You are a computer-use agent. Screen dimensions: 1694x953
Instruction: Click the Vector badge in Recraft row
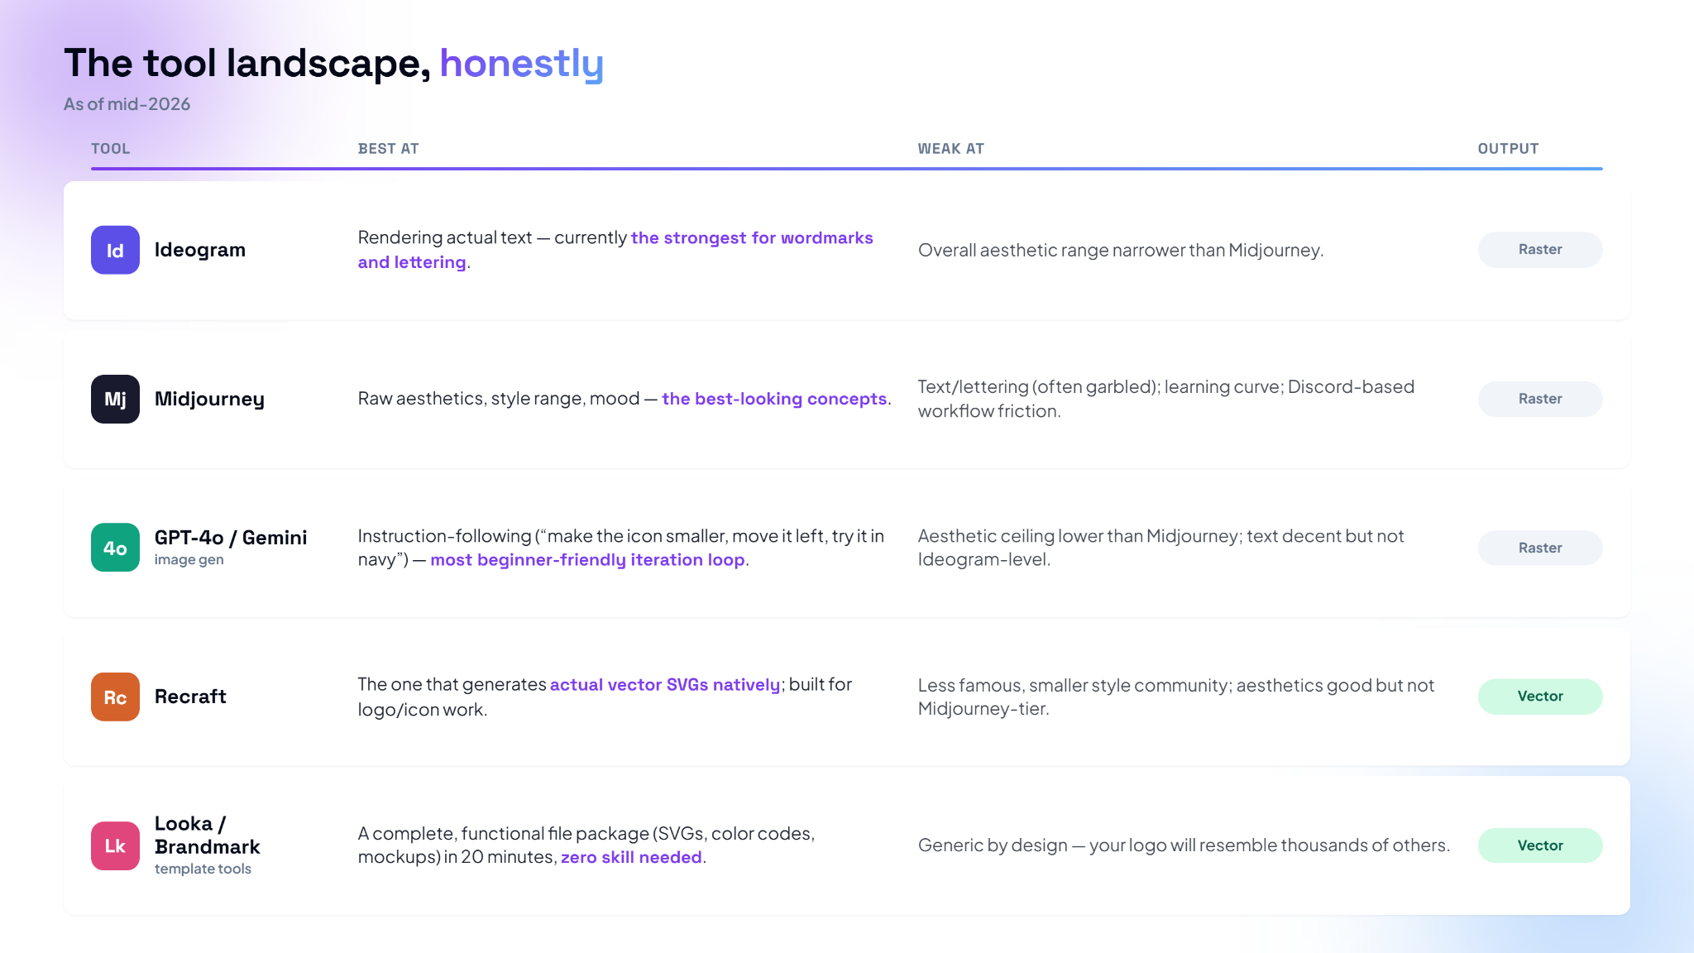[x=1540, y=697]
